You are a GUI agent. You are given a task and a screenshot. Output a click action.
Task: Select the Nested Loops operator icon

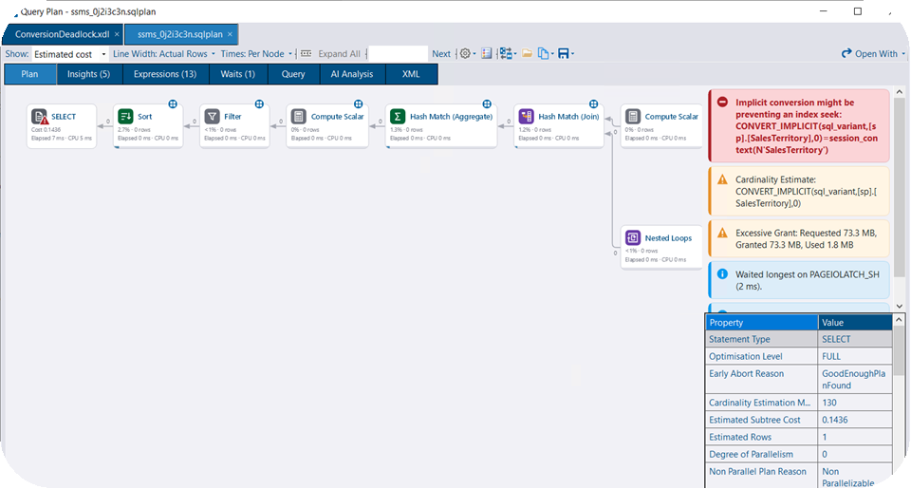(x=633, y=237)
